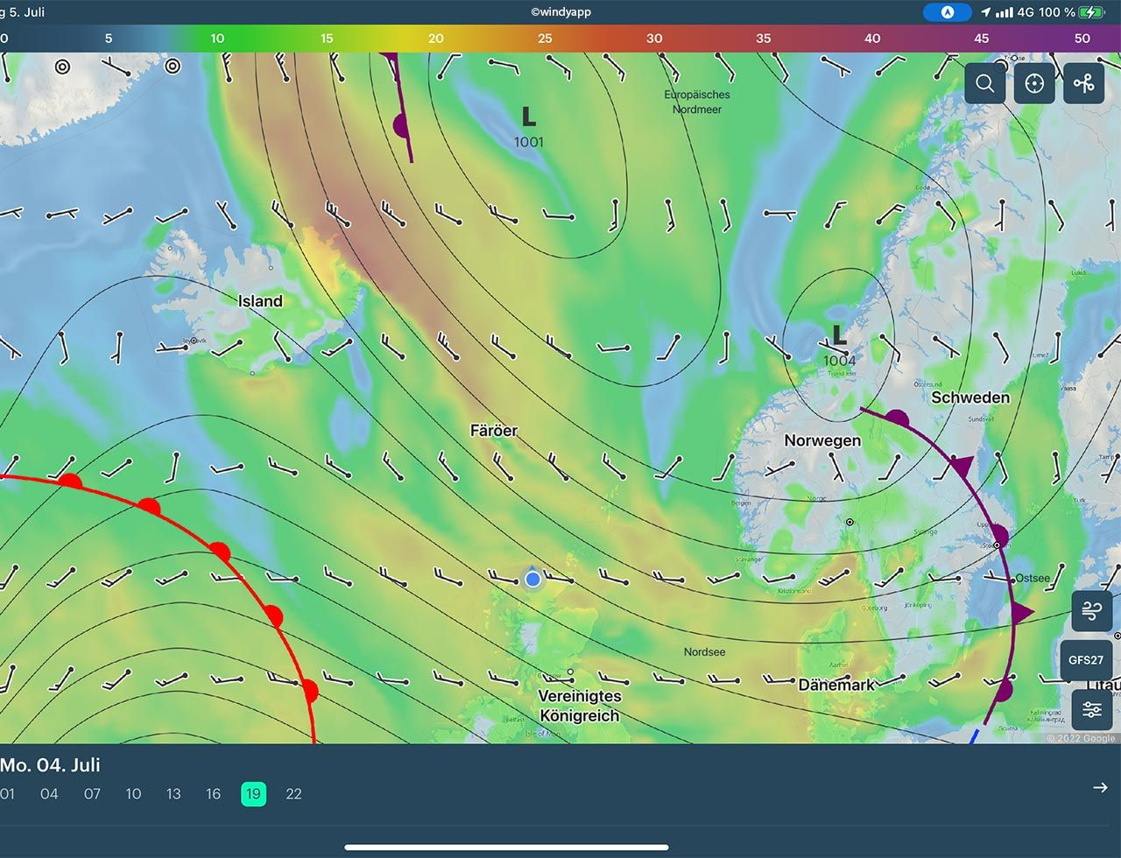
Task: Toggle the wind layer icon button
Action: point(1091,611)
